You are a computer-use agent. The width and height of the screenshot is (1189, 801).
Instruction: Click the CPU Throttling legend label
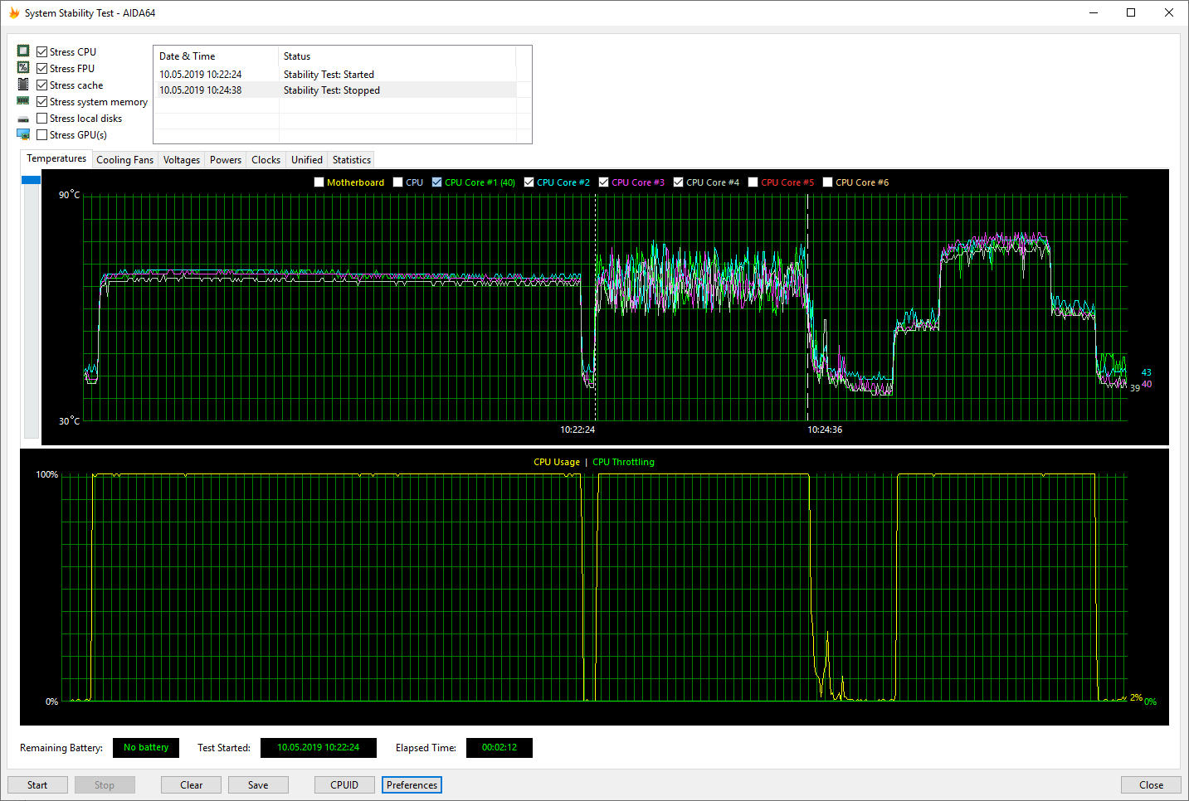click(x=623, y=463)
